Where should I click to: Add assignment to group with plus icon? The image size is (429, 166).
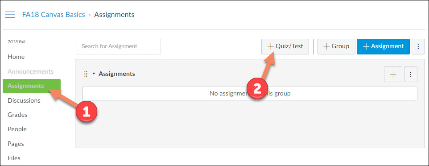coord(393,74)
